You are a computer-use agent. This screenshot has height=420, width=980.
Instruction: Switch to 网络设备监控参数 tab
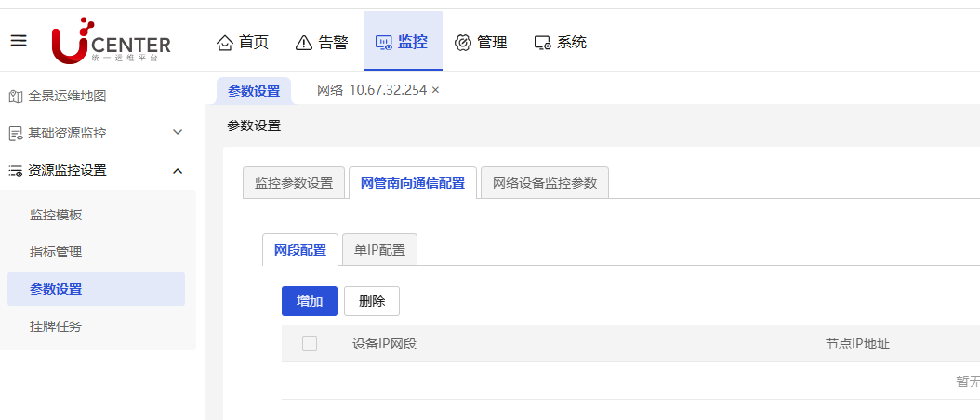[x=545, y=183]
